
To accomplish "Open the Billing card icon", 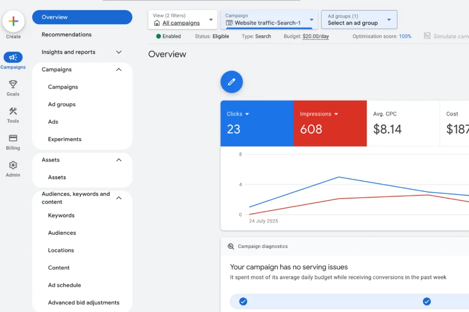I will point(13,138).
